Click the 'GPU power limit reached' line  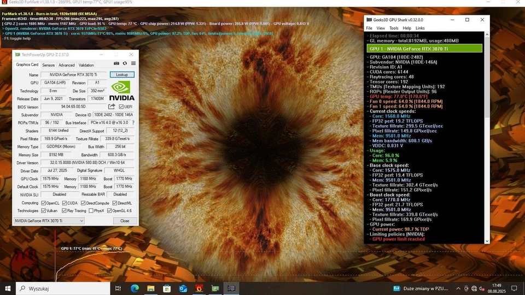click(x=399, y=239)
